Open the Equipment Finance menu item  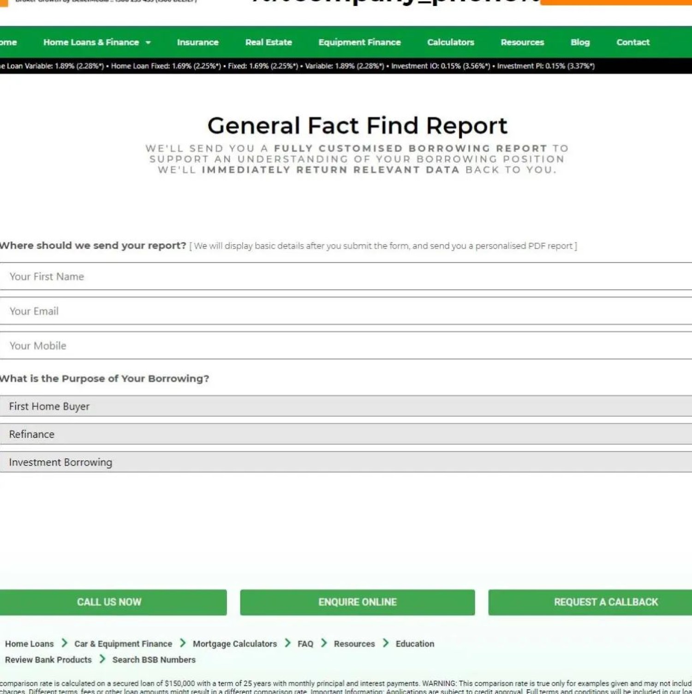(359, 42)
